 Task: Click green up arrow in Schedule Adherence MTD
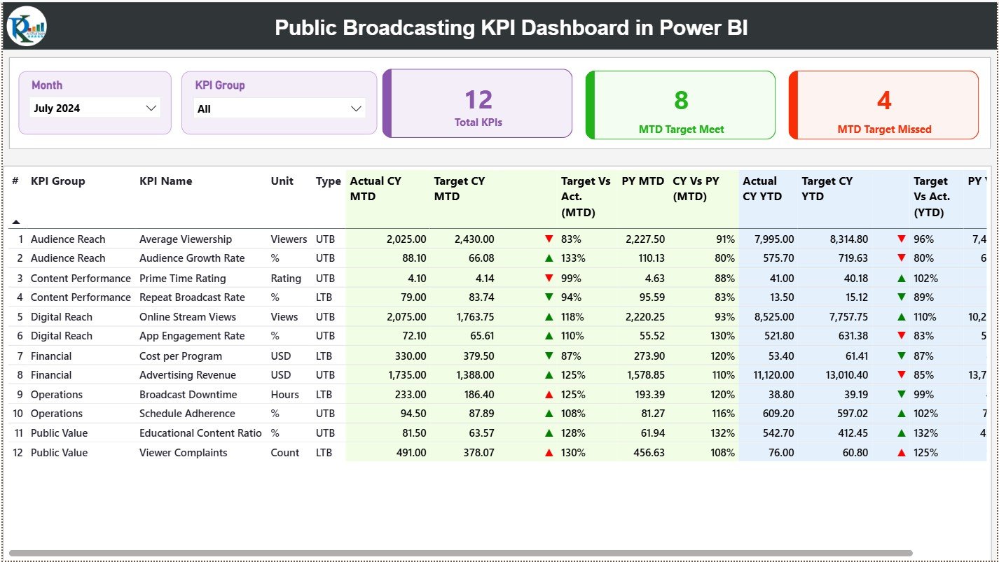[549, 414]
